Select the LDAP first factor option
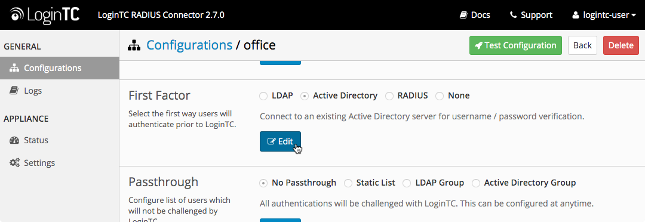This screenshot has width=645, height=222. point(263,96)
